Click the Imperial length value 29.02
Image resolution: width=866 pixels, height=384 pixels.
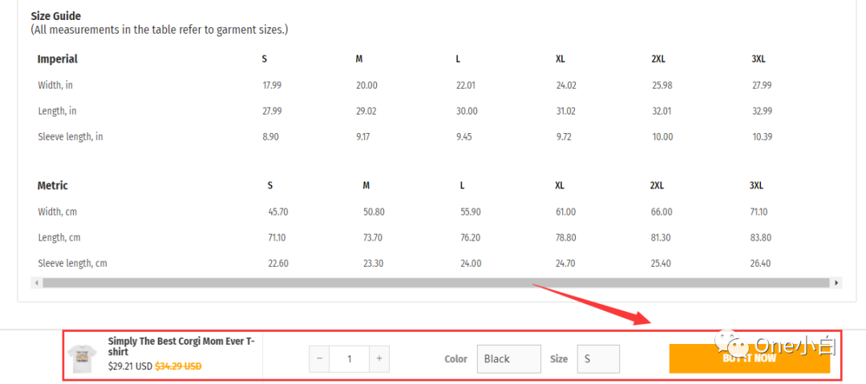pos(366,111)
